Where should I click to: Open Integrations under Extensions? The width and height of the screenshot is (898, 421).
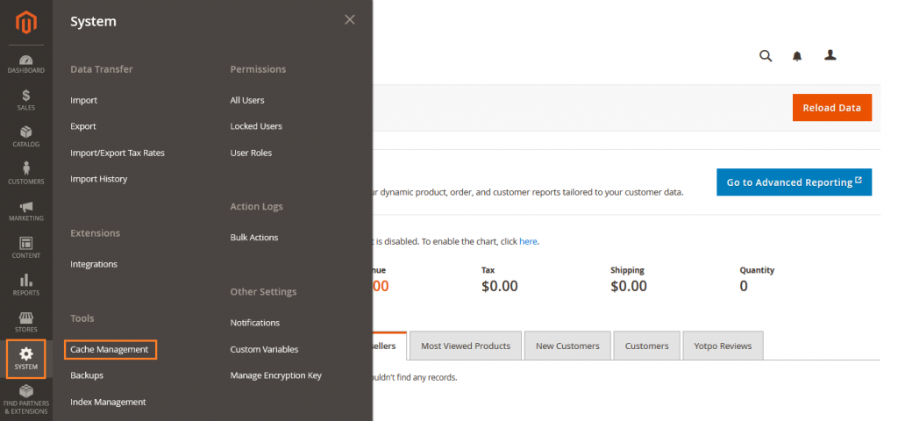pos(93,264)
